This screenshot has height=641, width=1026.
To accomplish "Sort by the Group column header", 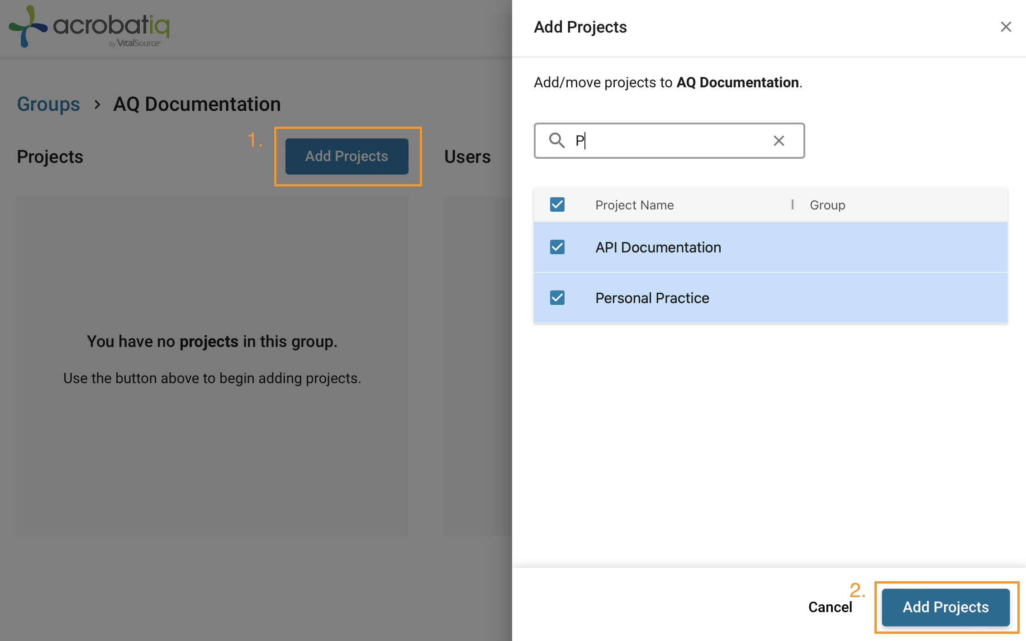I will [827, 205].
